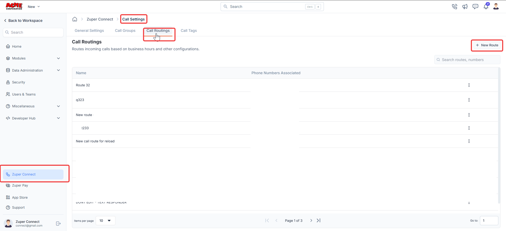Image resolution: width=506 pixels, height=231 pixels.
Task: Switch to the Call Groups tab
Action: (x=125, y=31)
